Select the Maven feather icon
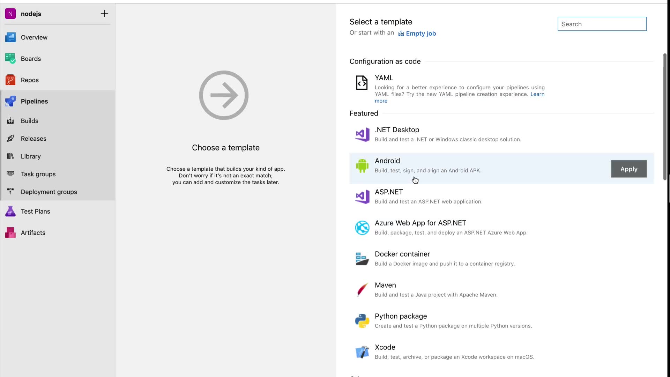 point(362,290)
